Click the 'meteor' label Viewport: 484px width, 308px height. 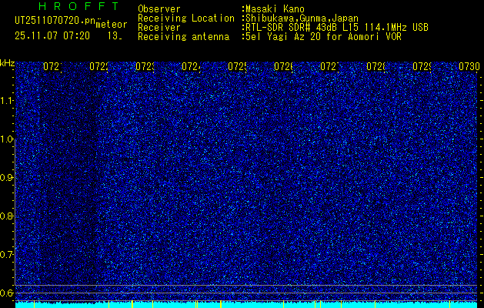(112, 25)
